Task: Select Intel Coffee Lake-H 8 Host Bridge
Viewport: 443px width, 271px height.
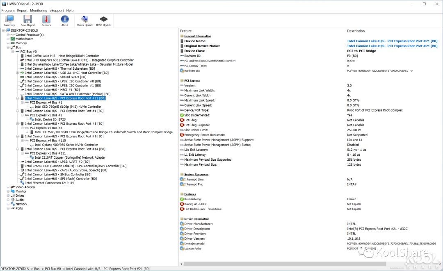Action: 62,56
